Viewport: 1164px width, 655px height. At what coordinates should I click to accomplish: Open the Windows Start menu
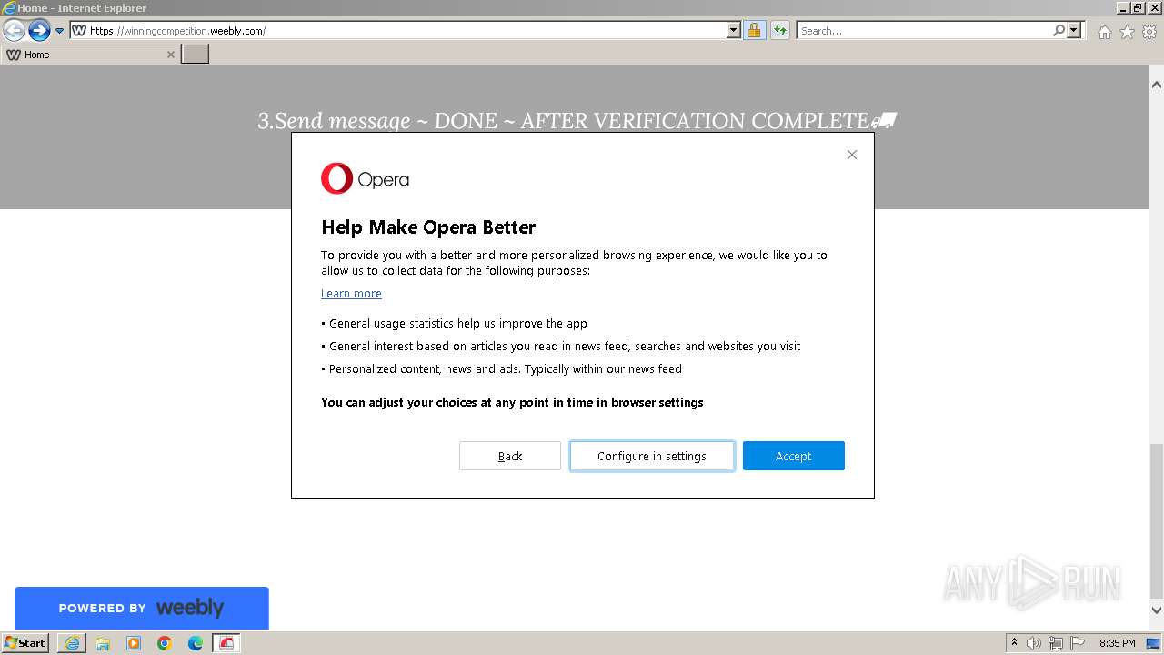(x=25, y=642)
